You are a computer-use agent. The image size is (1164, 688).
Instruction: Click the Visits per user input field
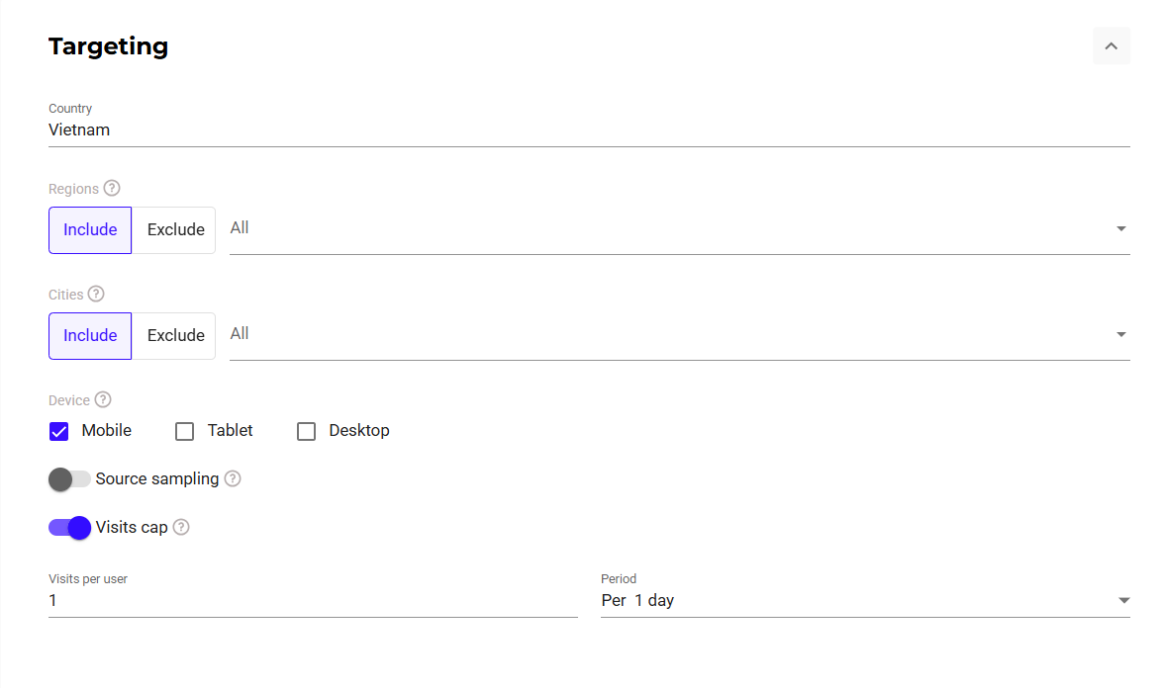(x=312, y=600)
